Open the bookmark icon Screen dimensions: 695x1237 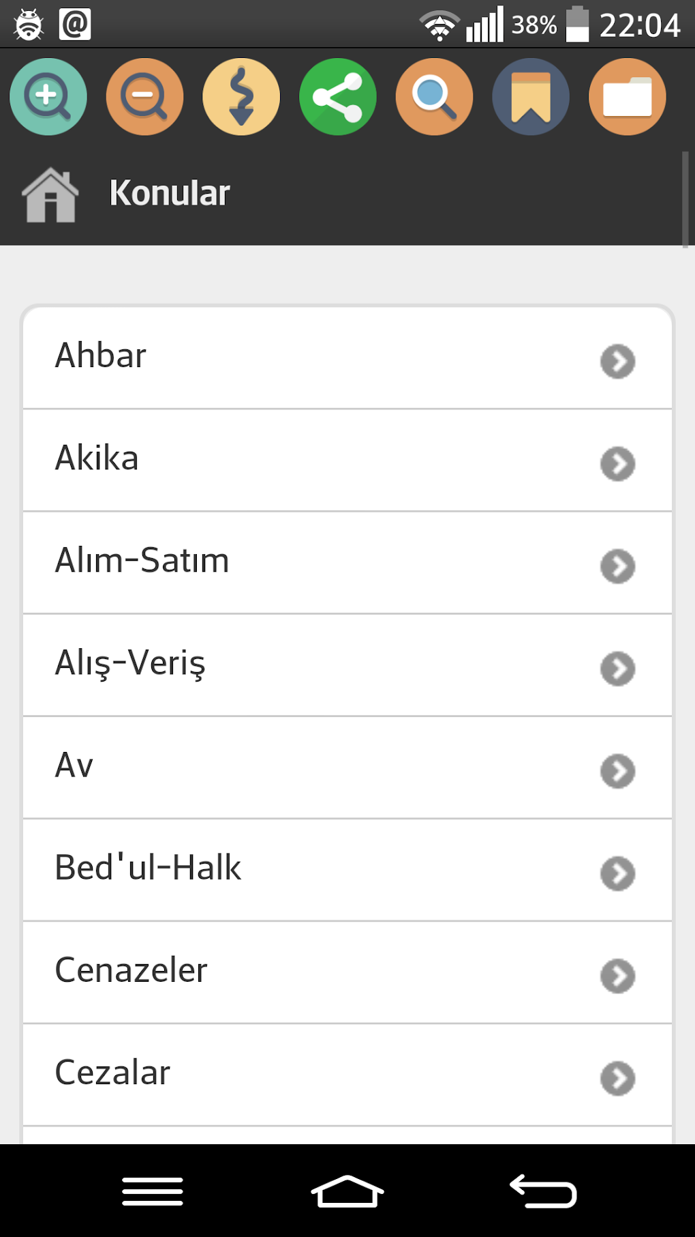531,97
